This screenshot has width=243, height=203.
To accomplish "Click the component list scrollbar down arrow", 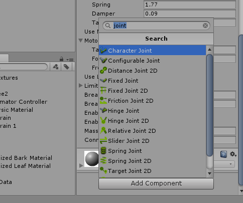I will (209, 173).
